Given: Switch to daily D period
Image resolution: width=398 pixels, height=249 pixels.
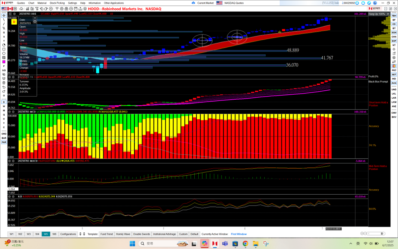Looking at the screenshot, I should pos(4,102).
